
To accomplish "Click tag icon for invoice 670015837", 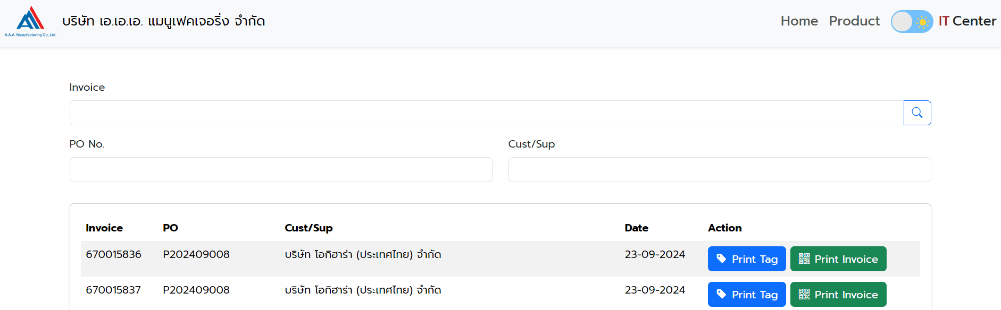I will (721, 294).
